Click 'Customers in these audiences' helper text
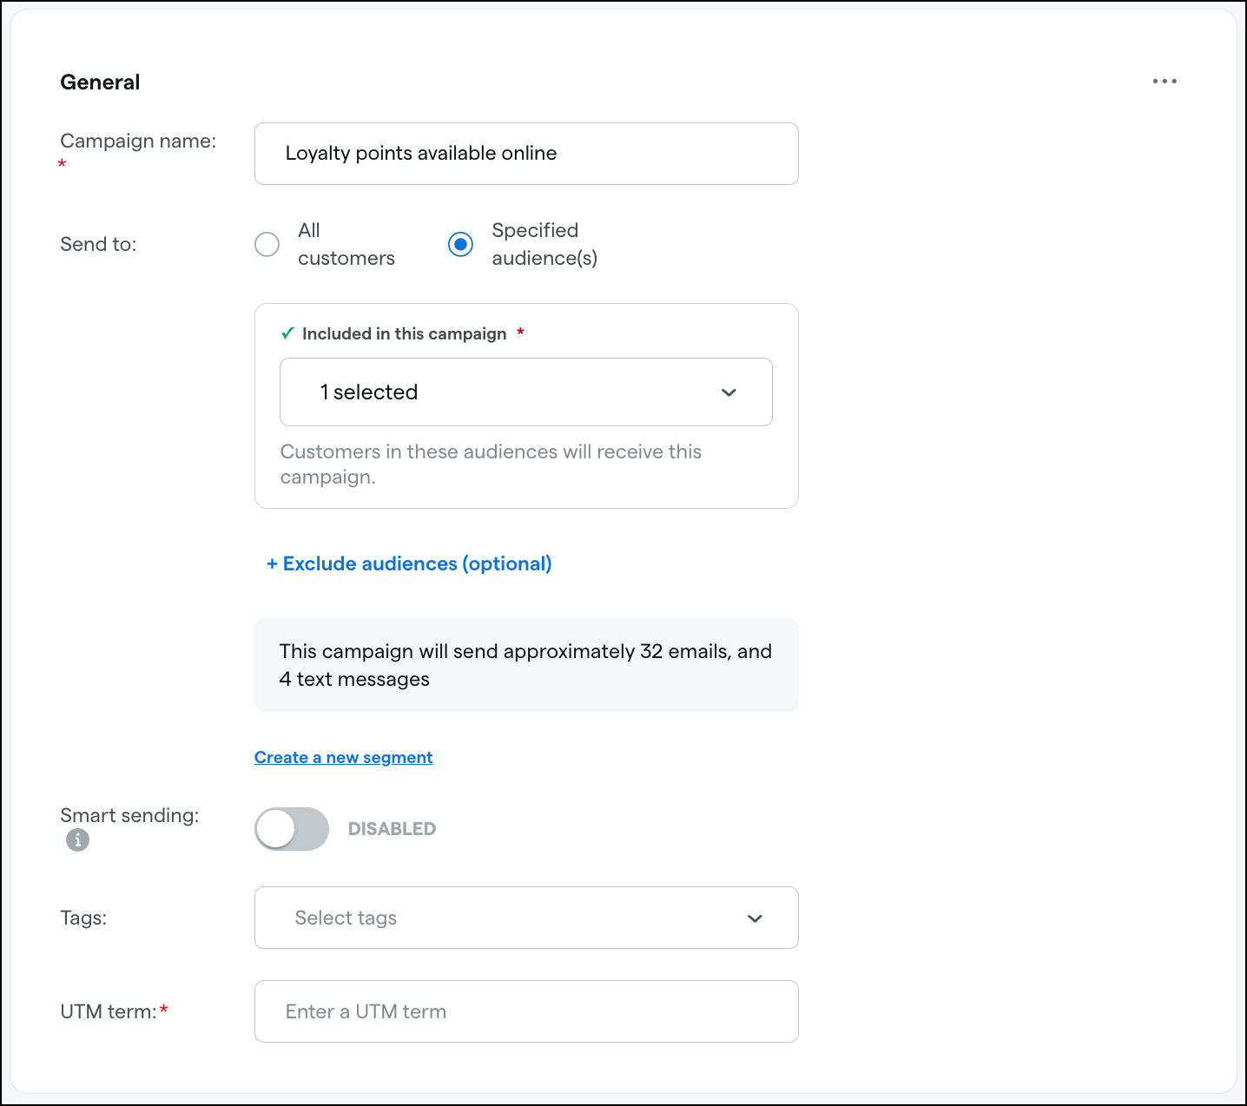1247x1106 pixels. [x=491, y=464]
